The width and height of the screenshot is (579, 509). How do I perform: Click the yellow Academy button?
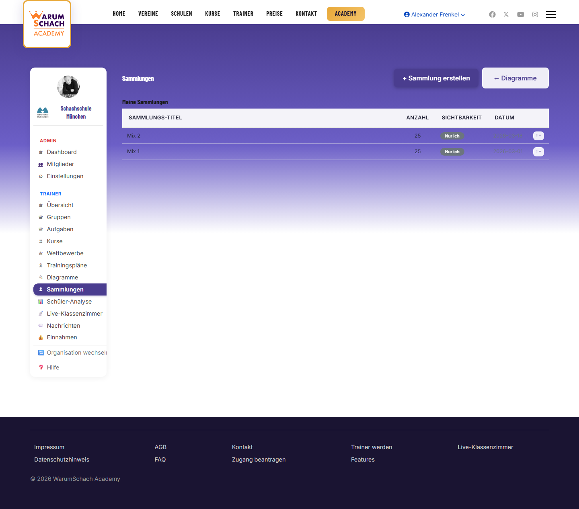(x=346, y=14)
